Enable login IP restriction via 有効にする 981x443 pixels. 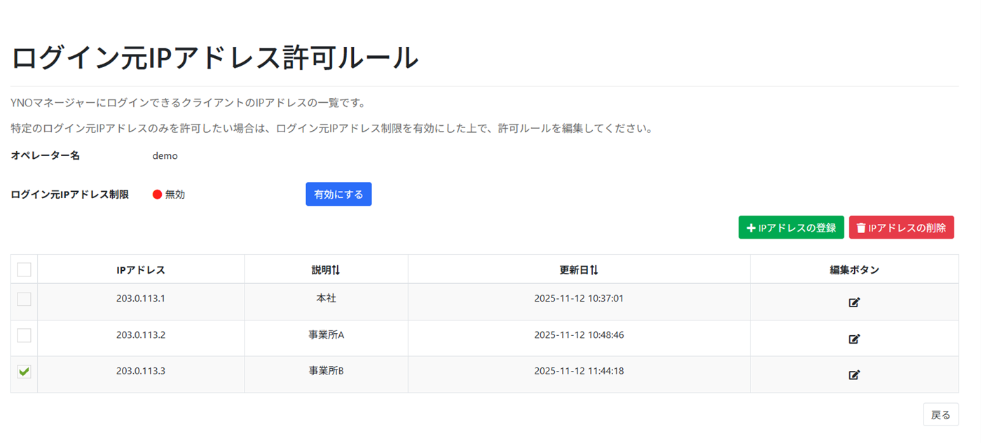point(338,194)
